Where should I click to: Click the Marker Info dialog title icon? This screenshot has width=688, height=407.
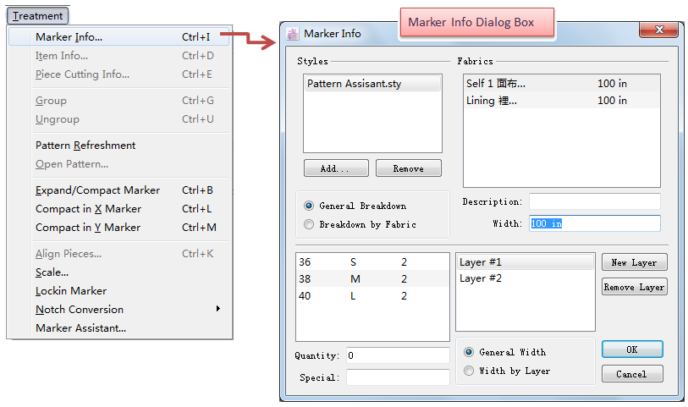tap(293, 34)
